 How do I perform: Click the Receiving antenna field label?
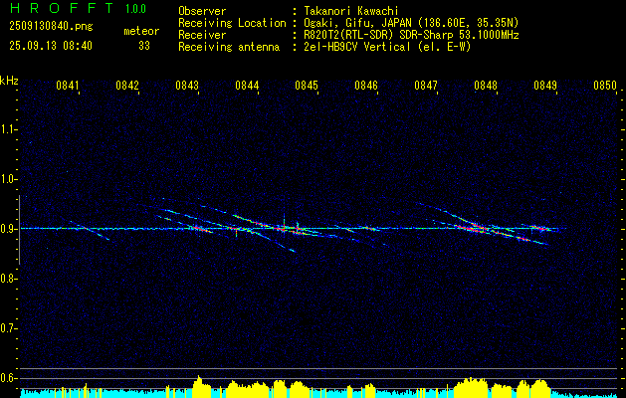229,47
